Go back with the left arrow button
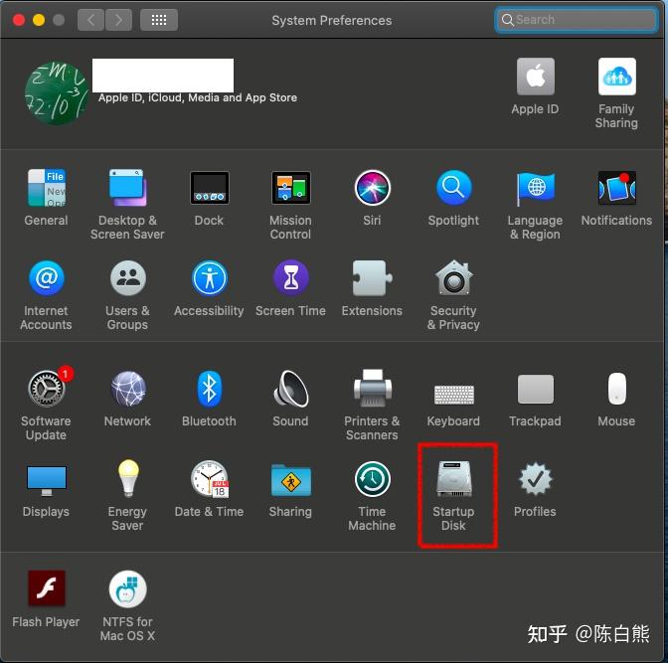 90,20
